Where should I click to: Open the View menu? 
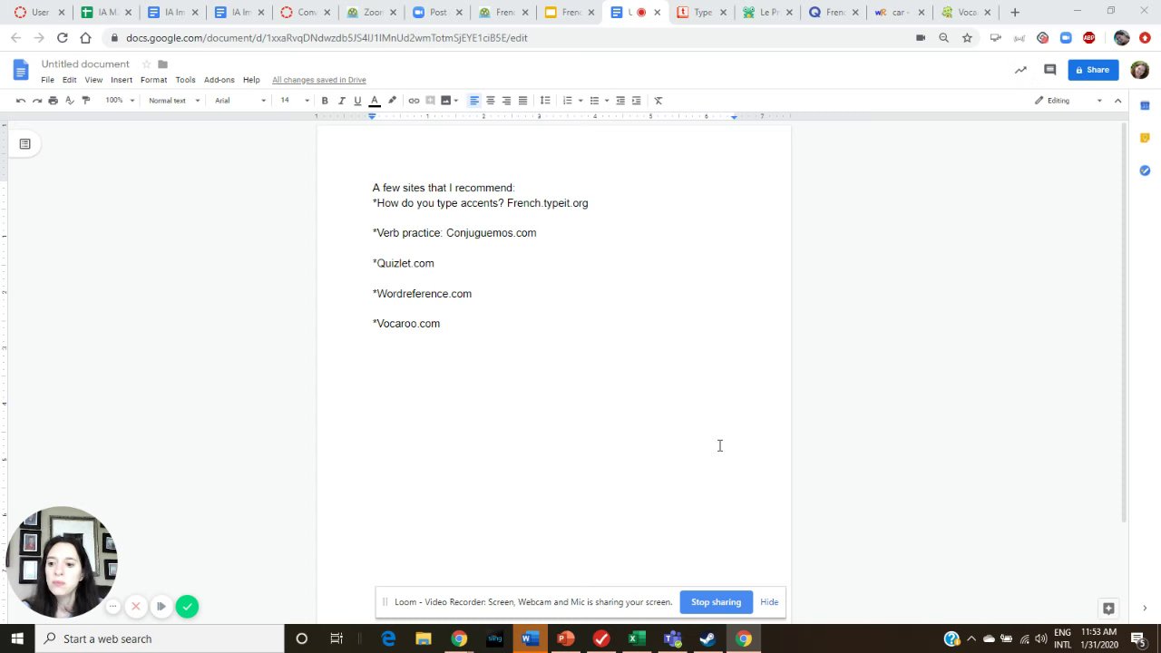pyautogui.click(x=93, y=80)
